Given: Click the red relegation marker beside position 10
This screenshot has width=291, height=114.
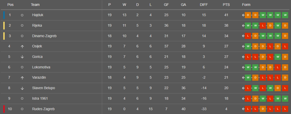Looking at the screenshot, I should tap(4, 109).
